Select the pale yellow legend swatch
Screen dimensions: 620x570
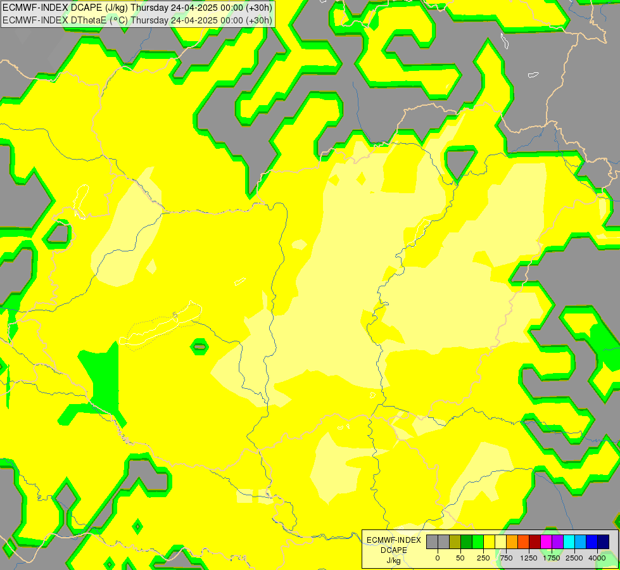(500, 542)
